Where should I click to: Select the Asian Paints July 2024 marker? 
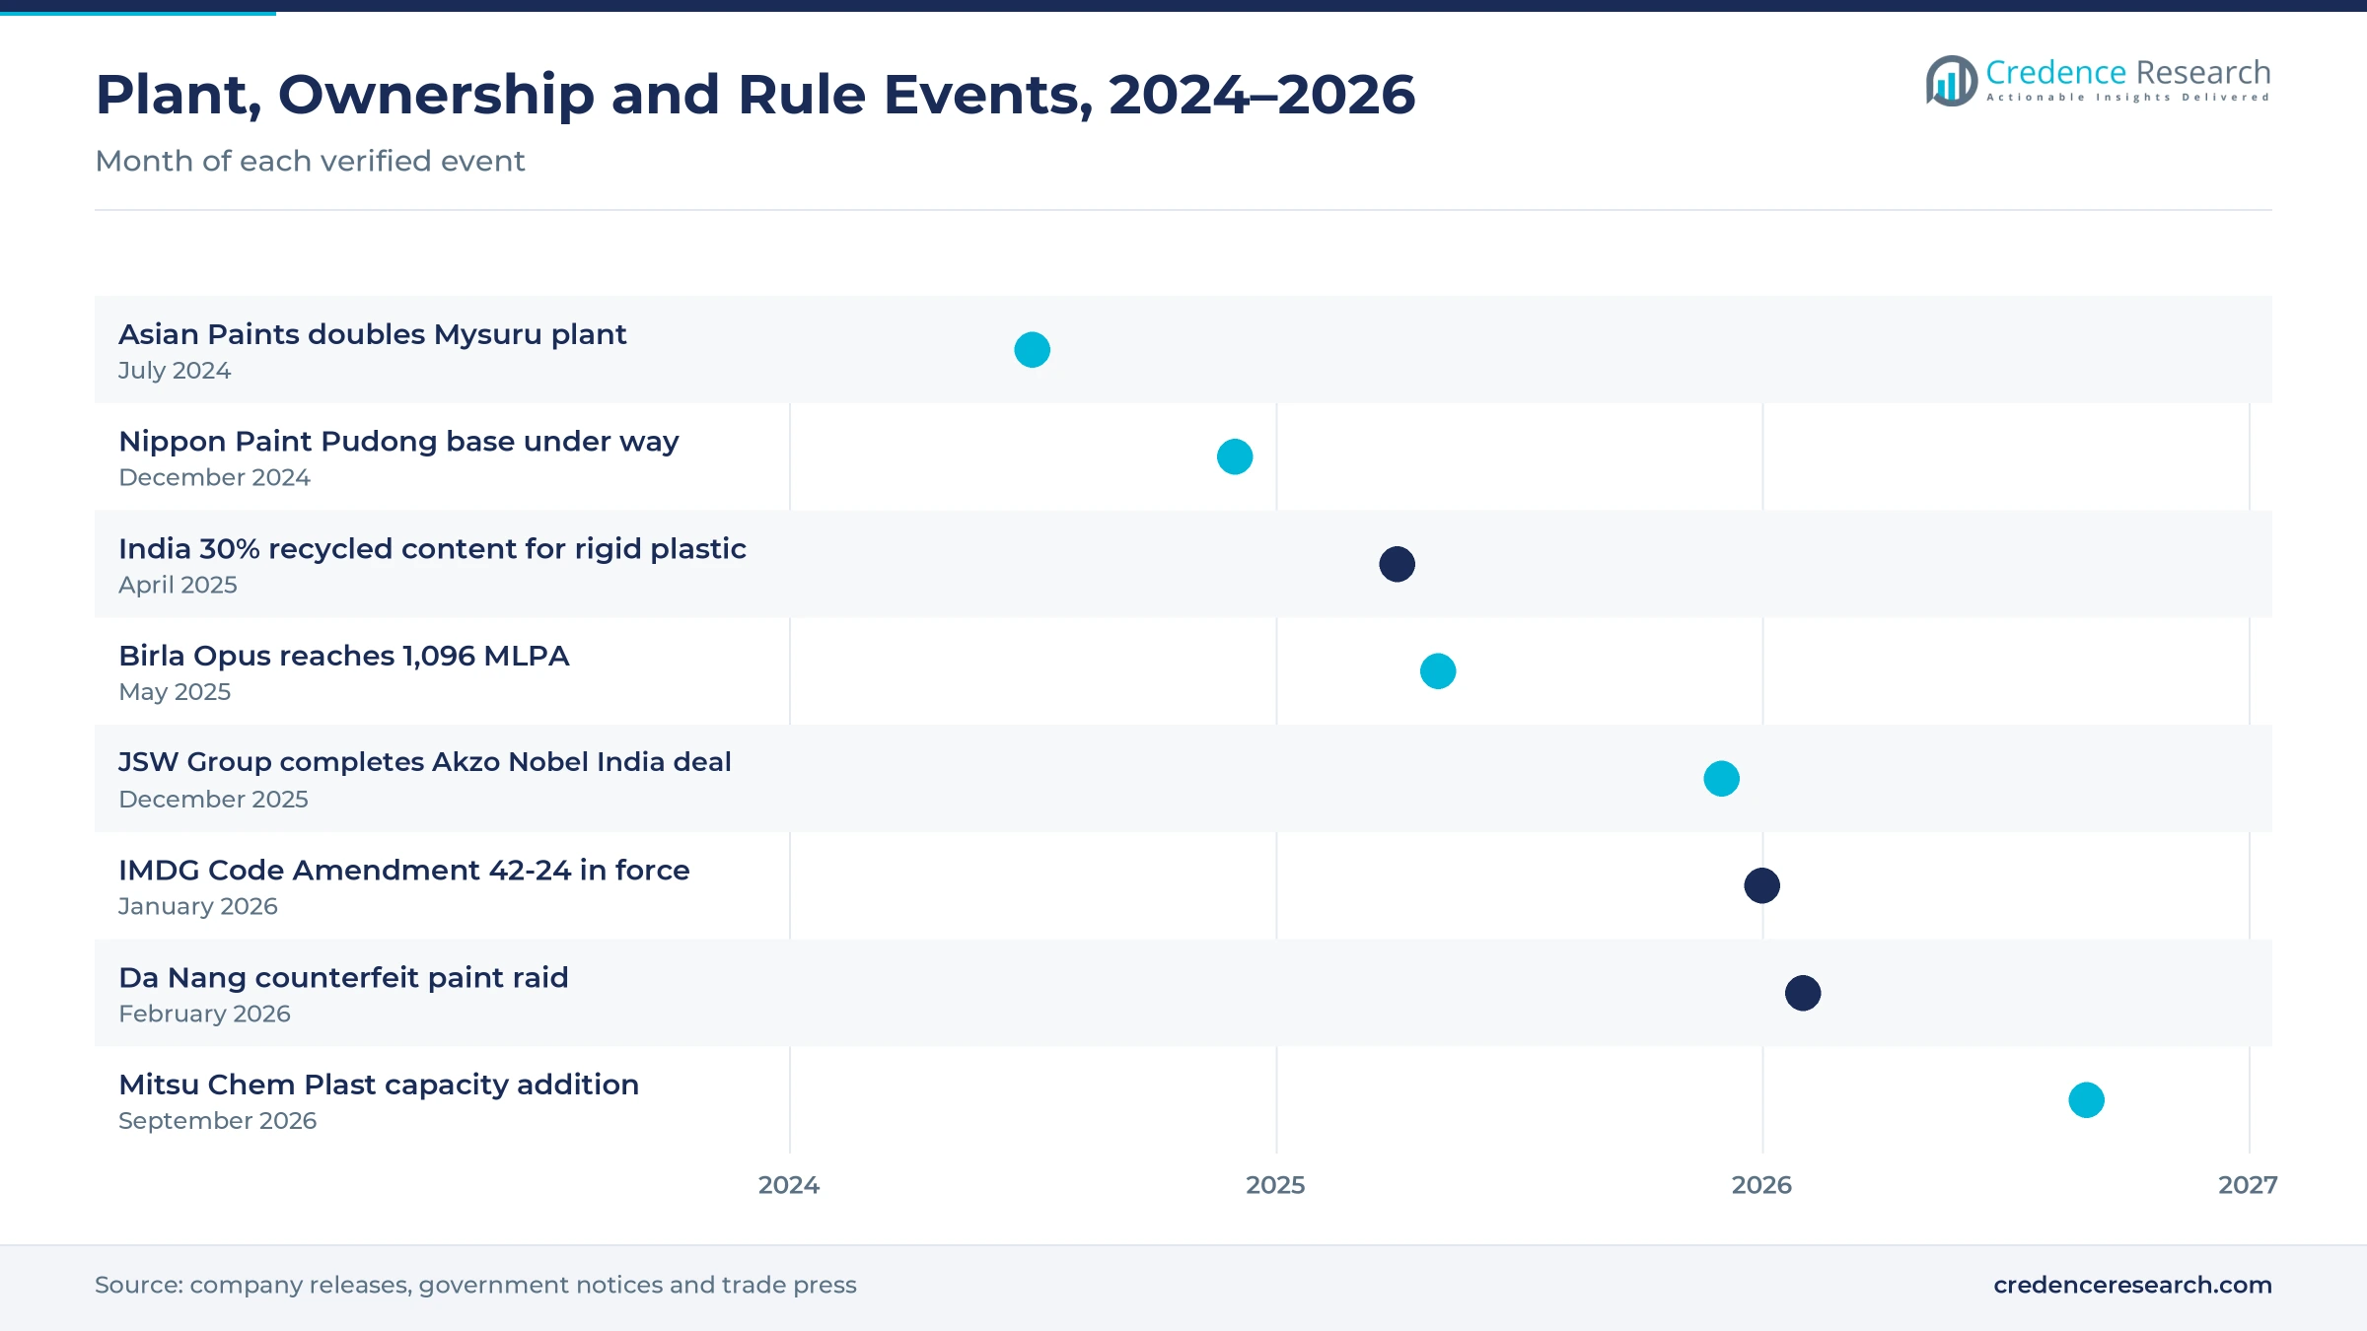point(1032,350)
